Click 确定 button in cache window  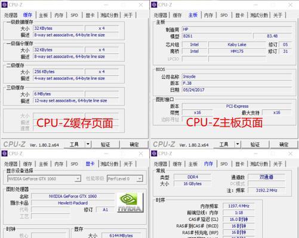[134, 145]
